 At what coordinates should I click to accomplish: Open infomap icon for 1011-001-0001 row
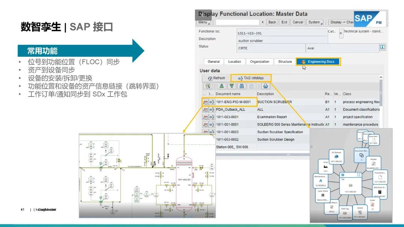[212, 125]
